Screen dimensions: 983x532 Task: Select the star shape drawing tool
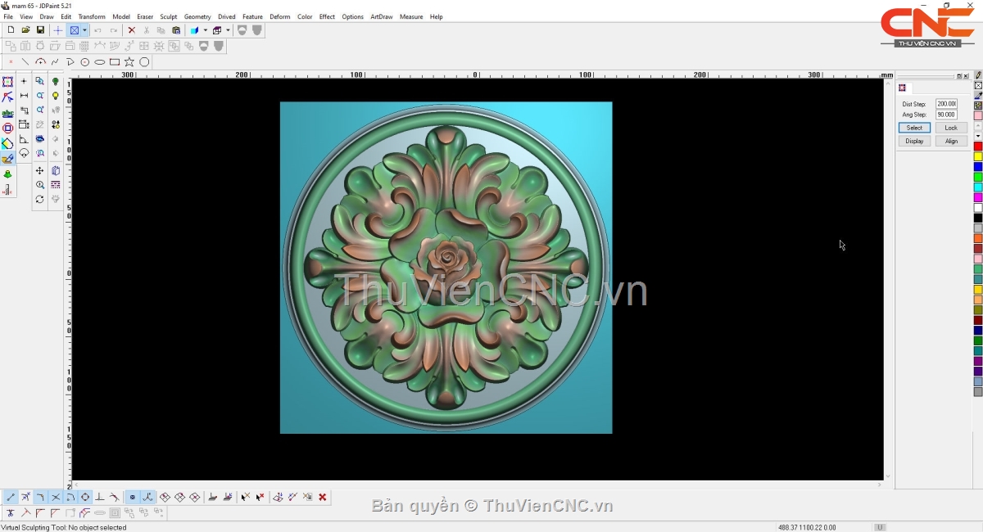point(129,62)
